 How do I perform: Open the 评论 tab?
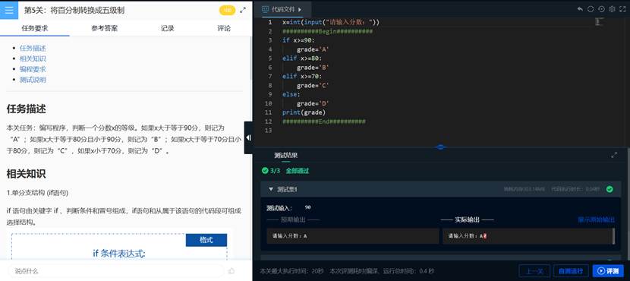pos(224,28)
